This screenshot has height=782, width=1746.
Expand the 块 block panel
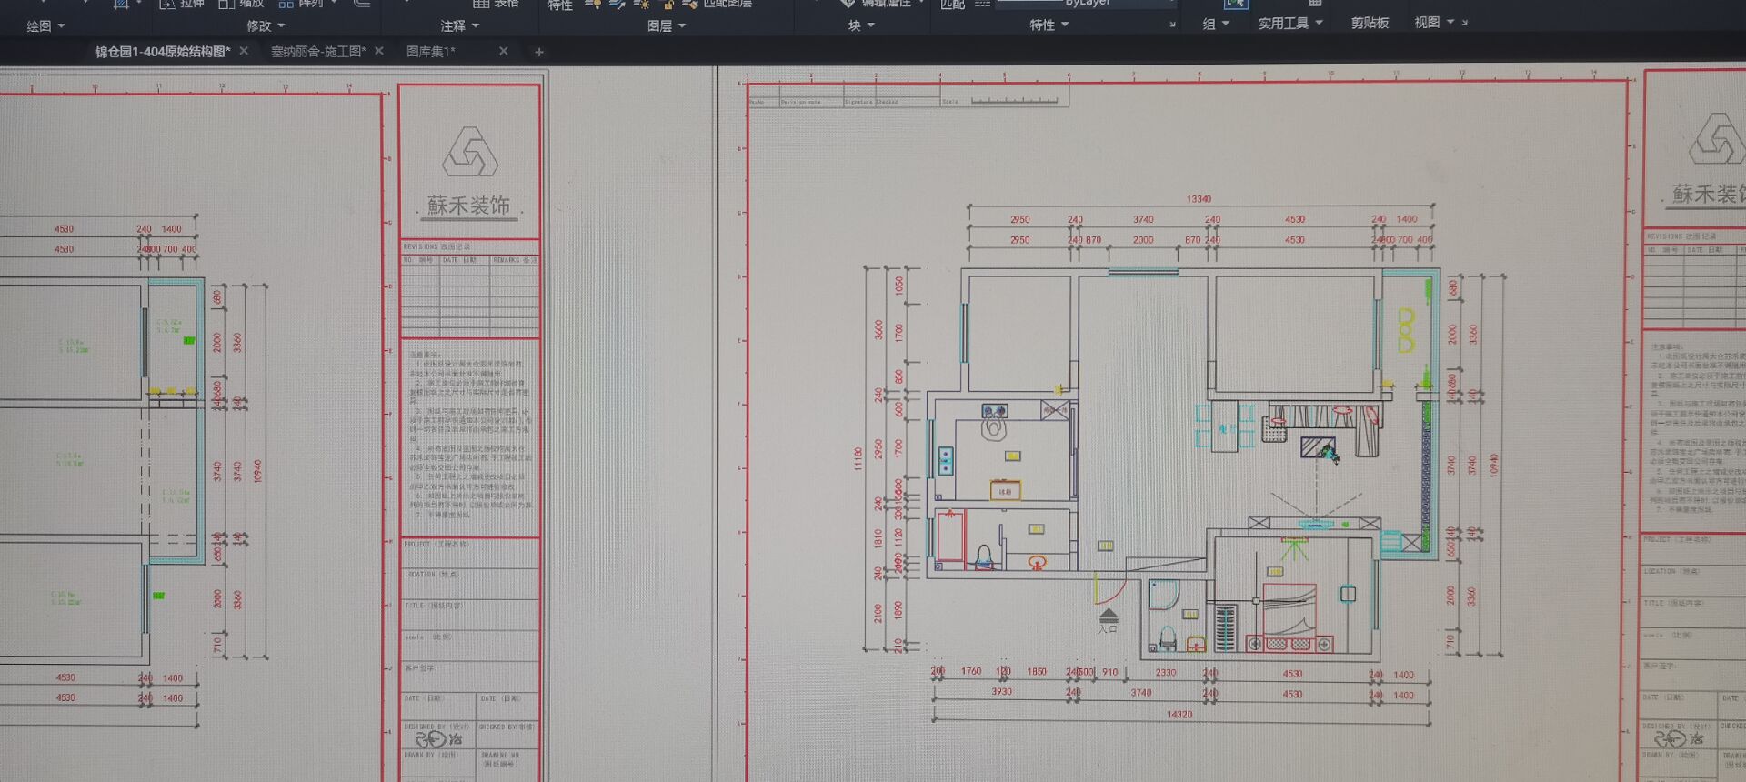coord(860,25)
